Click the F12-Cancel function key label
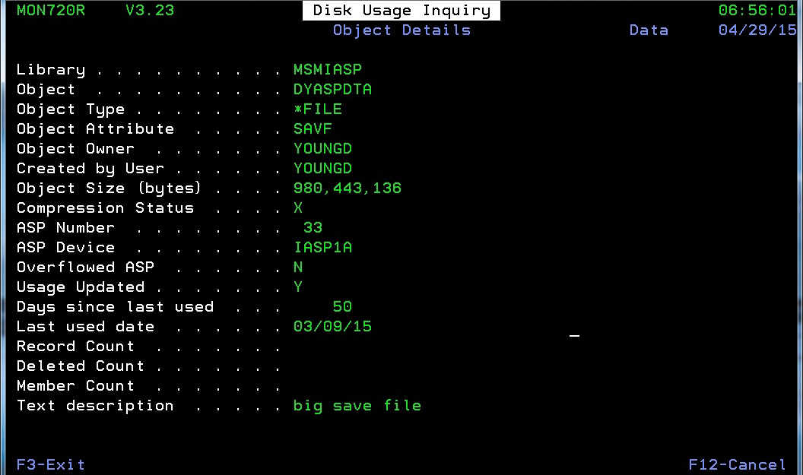Image resolution: width=803 pixels, height=475 pixels. 737,464
